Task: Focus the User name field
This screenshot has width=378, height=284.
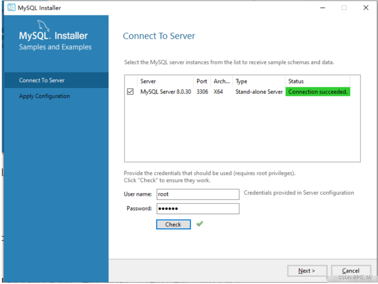Action: point(198,194)
